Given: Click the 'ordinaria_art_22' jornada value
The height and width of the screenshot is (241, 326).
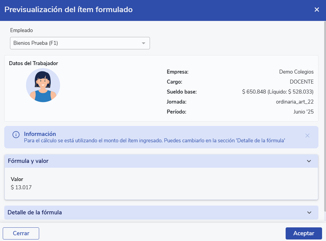Looking at the screenshot, I should coord(294,102).
